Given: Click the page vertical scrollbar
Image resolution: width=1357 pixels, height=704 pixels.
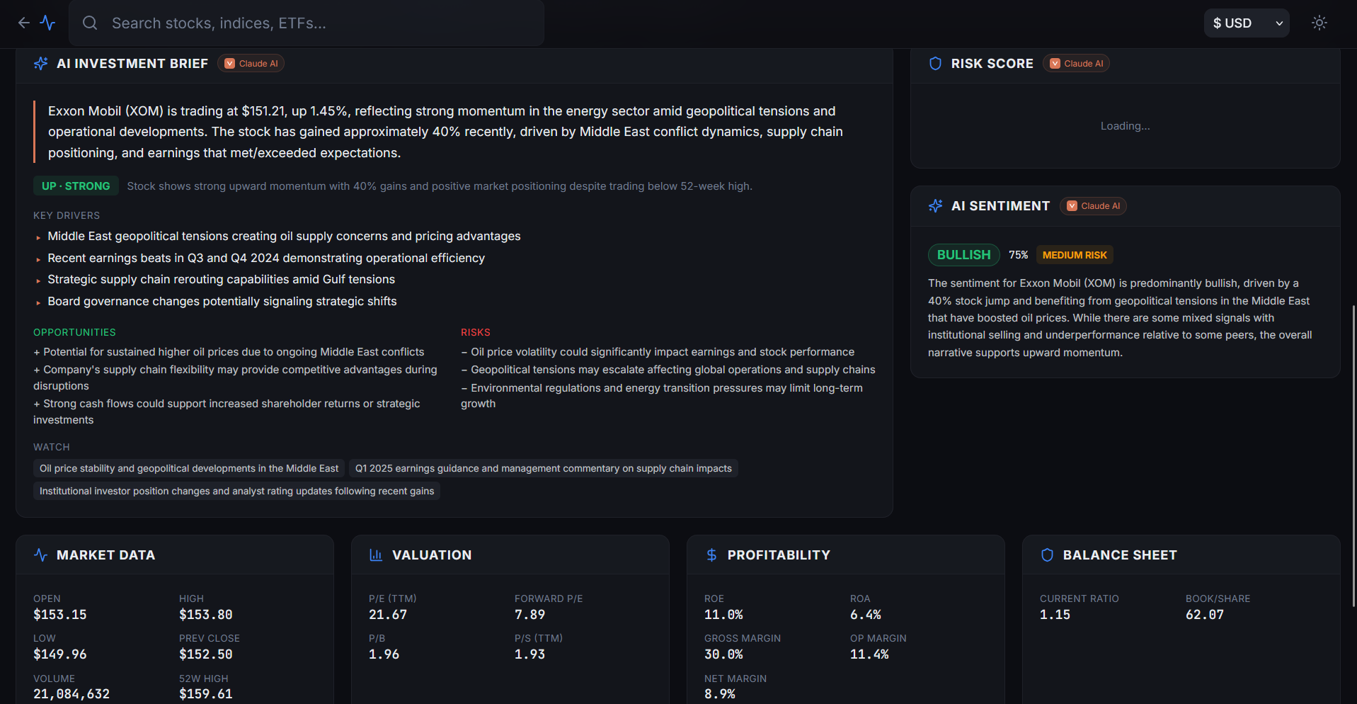Looking at the screenshot, I should pyautogui.click(x=1353, y=456).
